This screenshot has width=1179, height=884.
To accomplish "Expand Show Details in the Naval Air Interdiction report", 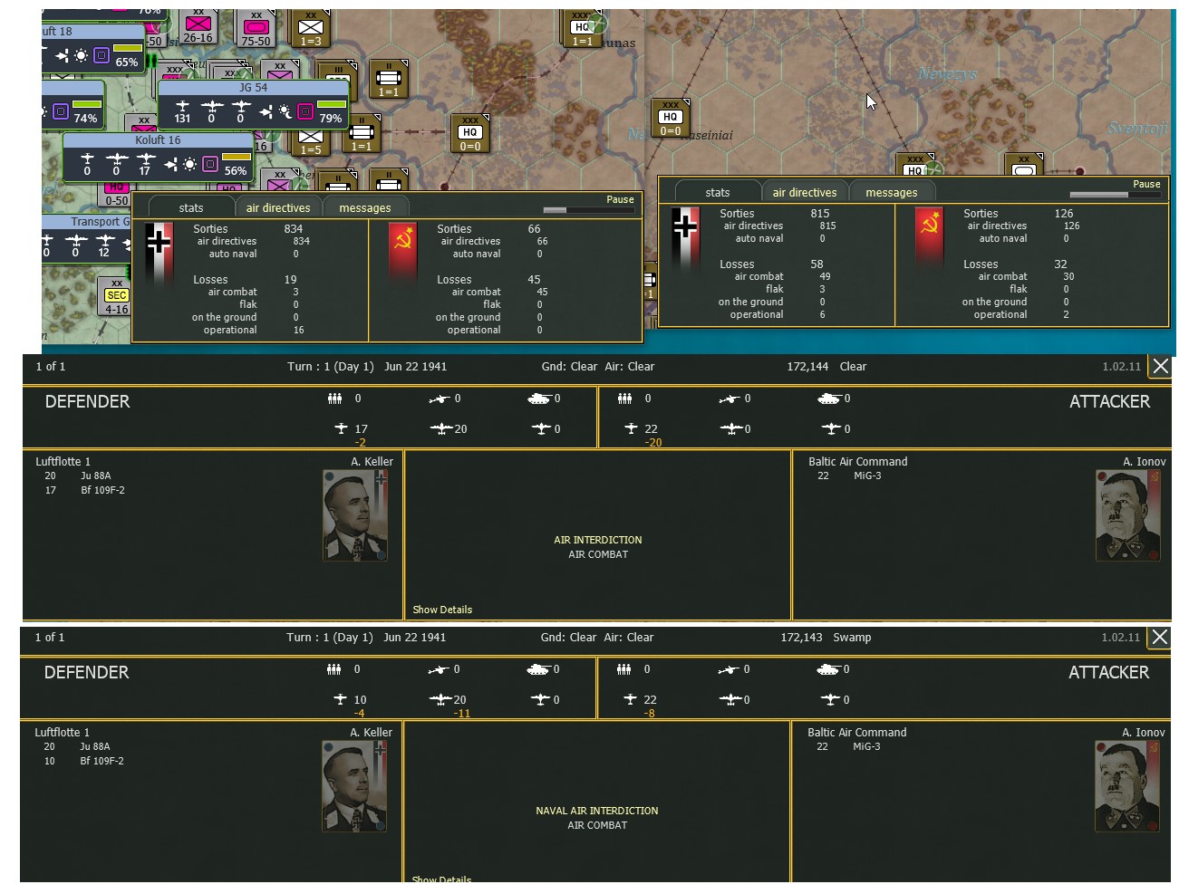I will [x=442, y=878].
